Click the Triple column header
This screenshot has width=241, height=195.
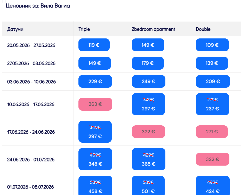click(x=84, y=29)
